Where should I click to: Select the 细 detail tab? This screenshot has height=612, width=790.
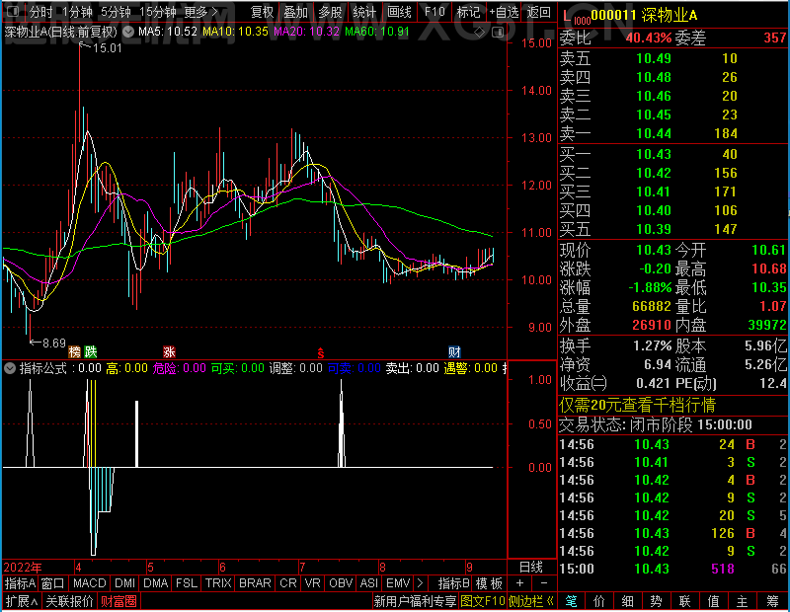tap(627, 601)
